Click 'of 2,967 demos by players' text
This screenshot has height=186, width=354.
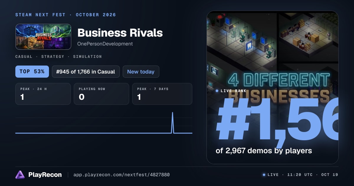[x=264, y=151]
